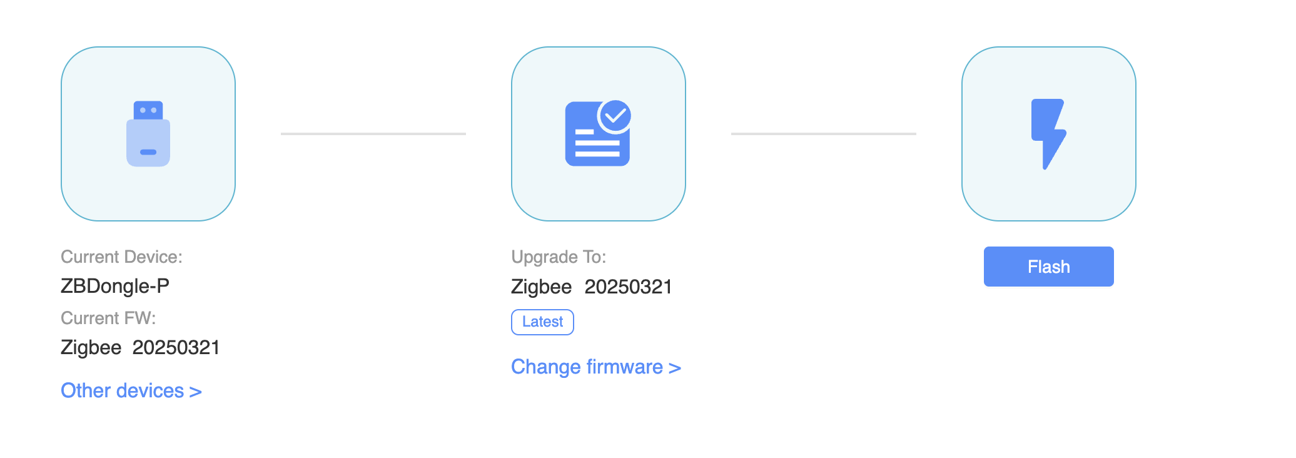
Task: Click the arrow after Other devices
Action: [x=196, y=392]
